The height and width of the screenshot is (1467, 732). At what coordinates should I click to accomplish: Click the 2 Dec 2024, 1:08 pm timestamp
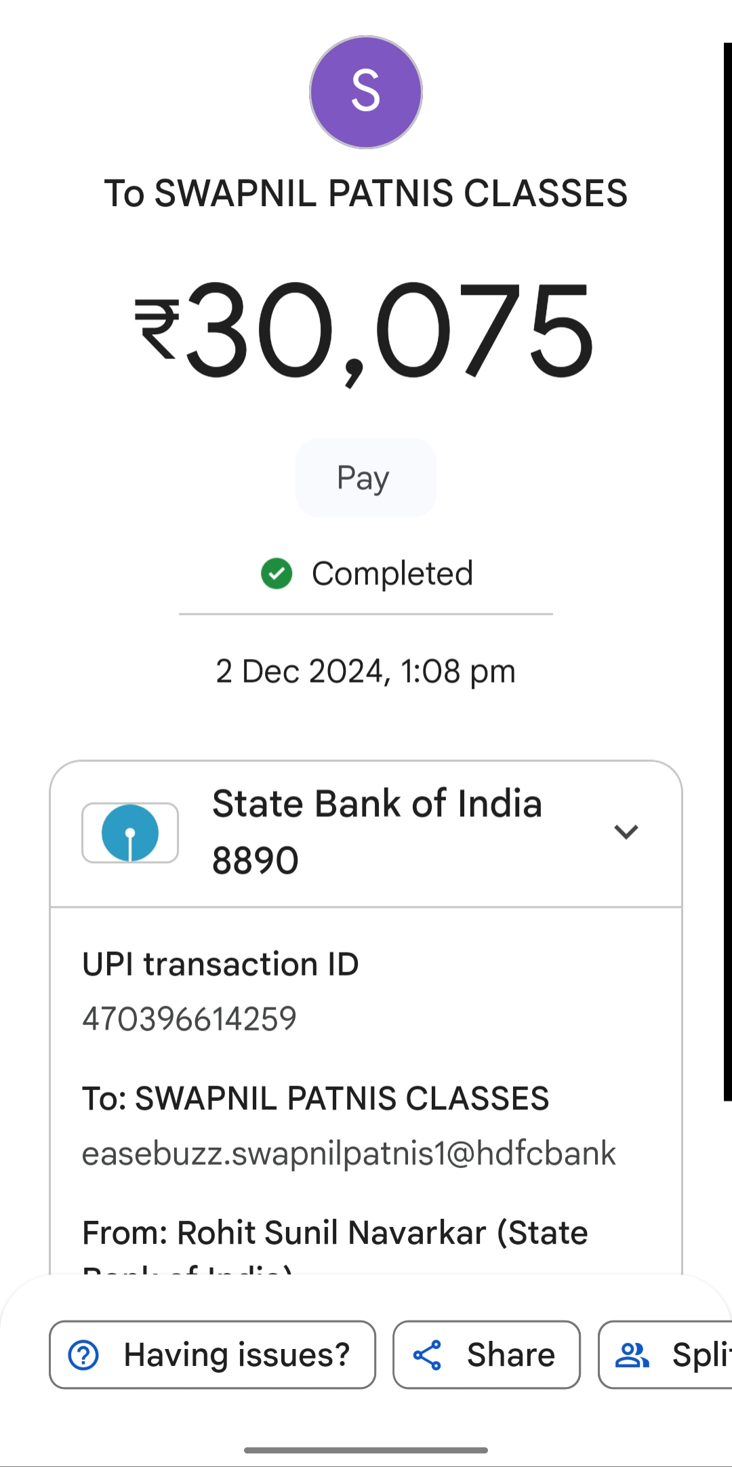[365, 671]
